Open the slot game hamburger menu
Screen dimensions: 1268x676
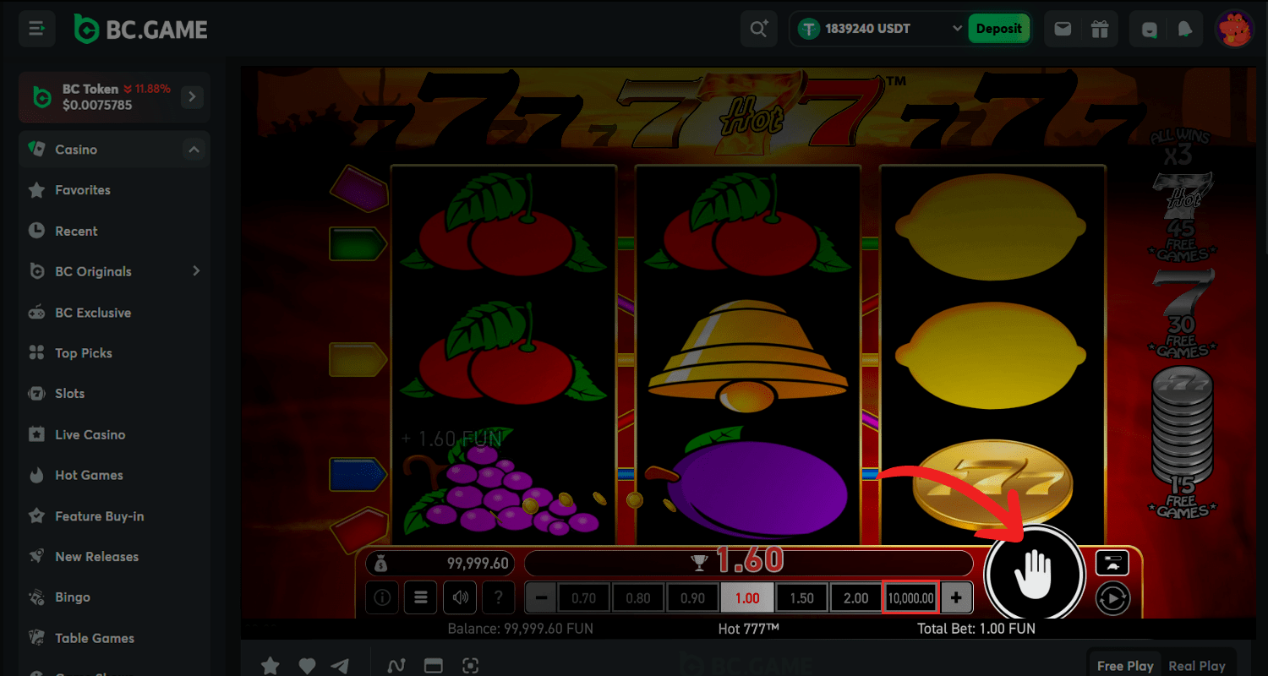click(x=420, y=598)
